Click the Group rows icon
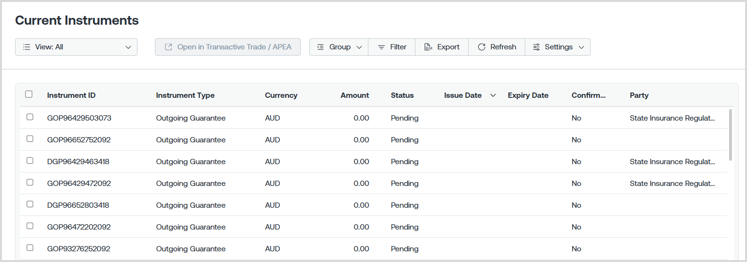Viewport: 747px width, 262px height. (x=320, y=47)
